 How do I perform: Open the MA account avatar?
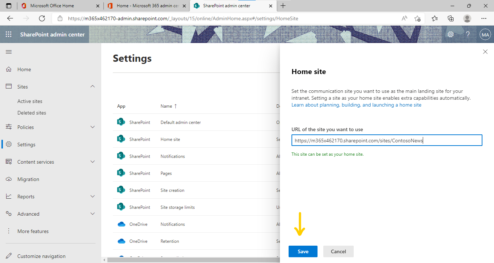(x=485, y=35)
